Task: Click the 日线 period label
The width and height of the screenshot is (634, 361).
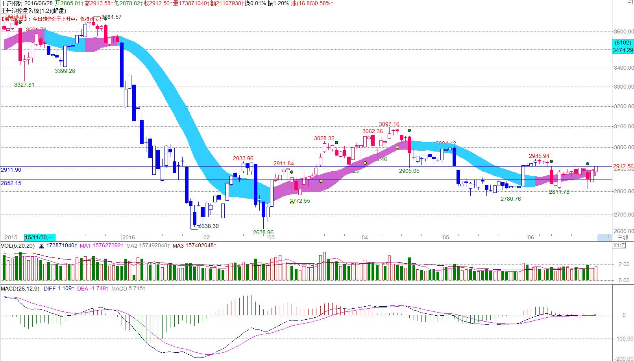Action: (623, 238)
